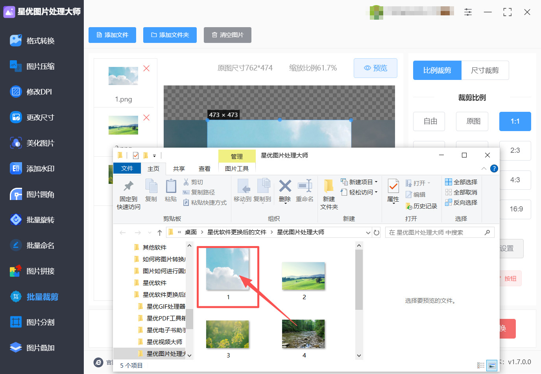The height and width of the screenshot is (374, 541).
Task: Switch to 查看 ribbon tab
Action: tap(205, 168)
